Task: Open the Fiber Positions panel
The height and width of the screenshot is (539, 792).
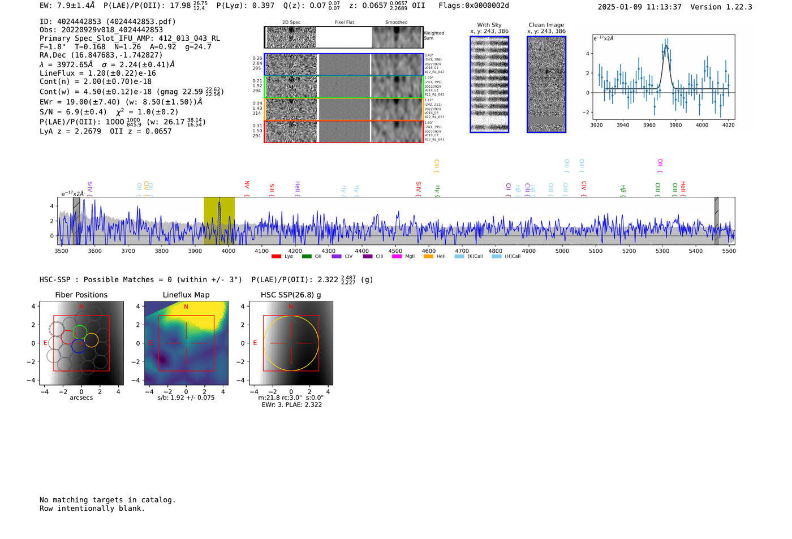Action: [x=81, y=343]
